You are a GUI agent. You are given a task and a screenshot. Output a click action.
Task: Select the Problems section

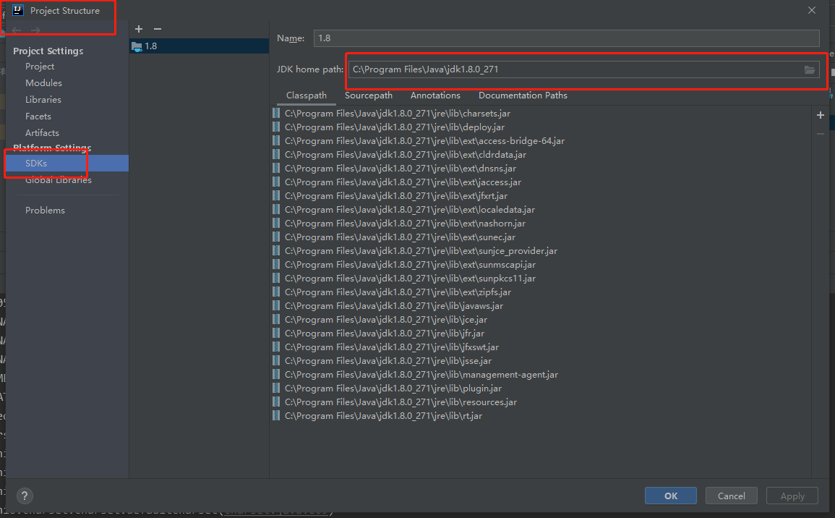tap(45, 210)
